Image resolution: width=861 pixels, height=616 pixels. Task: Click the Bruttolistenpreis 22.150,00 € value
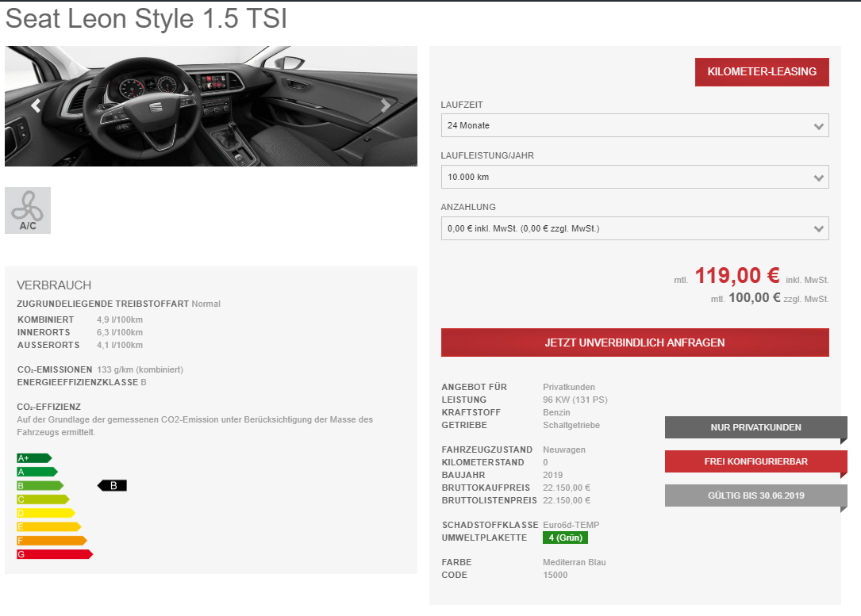[566, 500]
